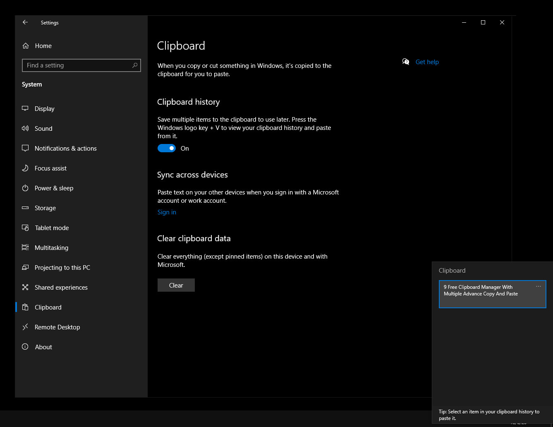Open Remote Desktop settings
Image resolution: width=553 pixels, height=427 pixels.
pyautogui.click(x=57, y=327)
